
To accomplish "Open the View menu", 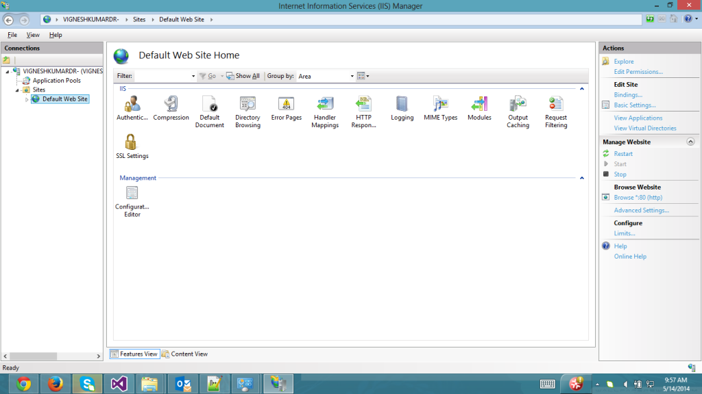I will [33, 35].
